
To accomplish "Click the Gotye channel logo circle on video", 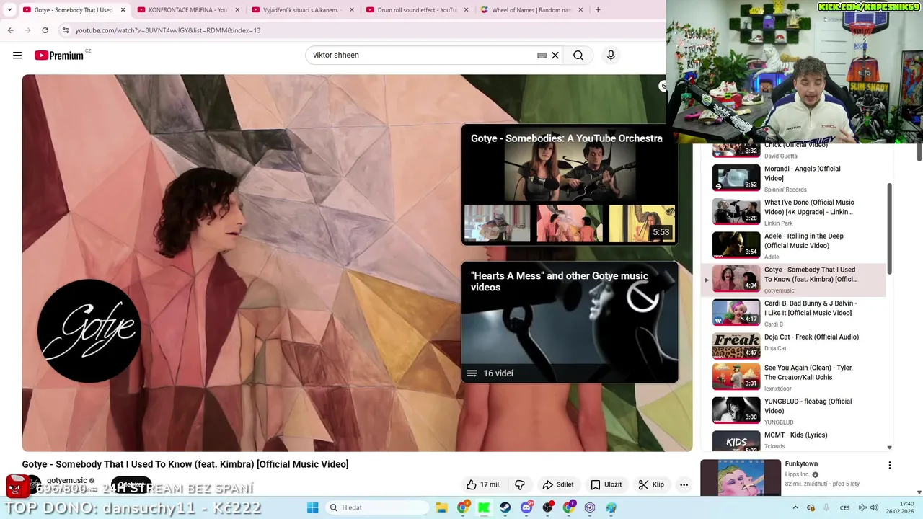I will click(89, 331).
